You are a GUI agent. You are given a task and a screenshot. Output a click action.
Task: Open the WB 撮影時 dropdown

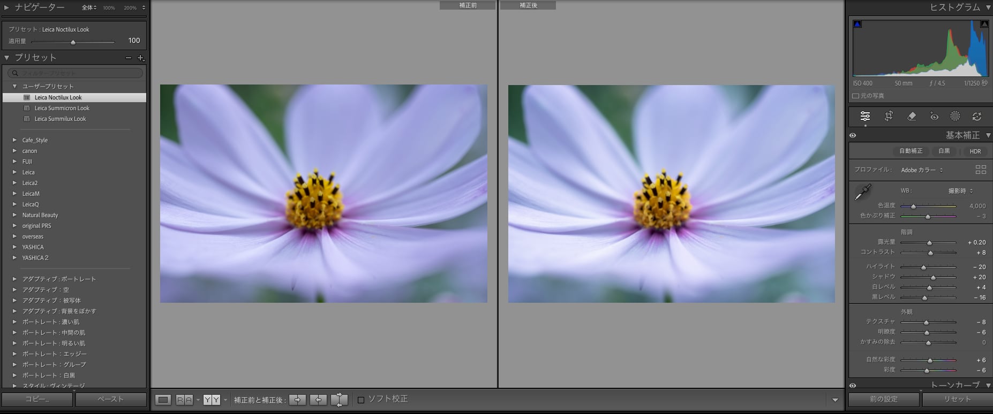coord(960,191)
